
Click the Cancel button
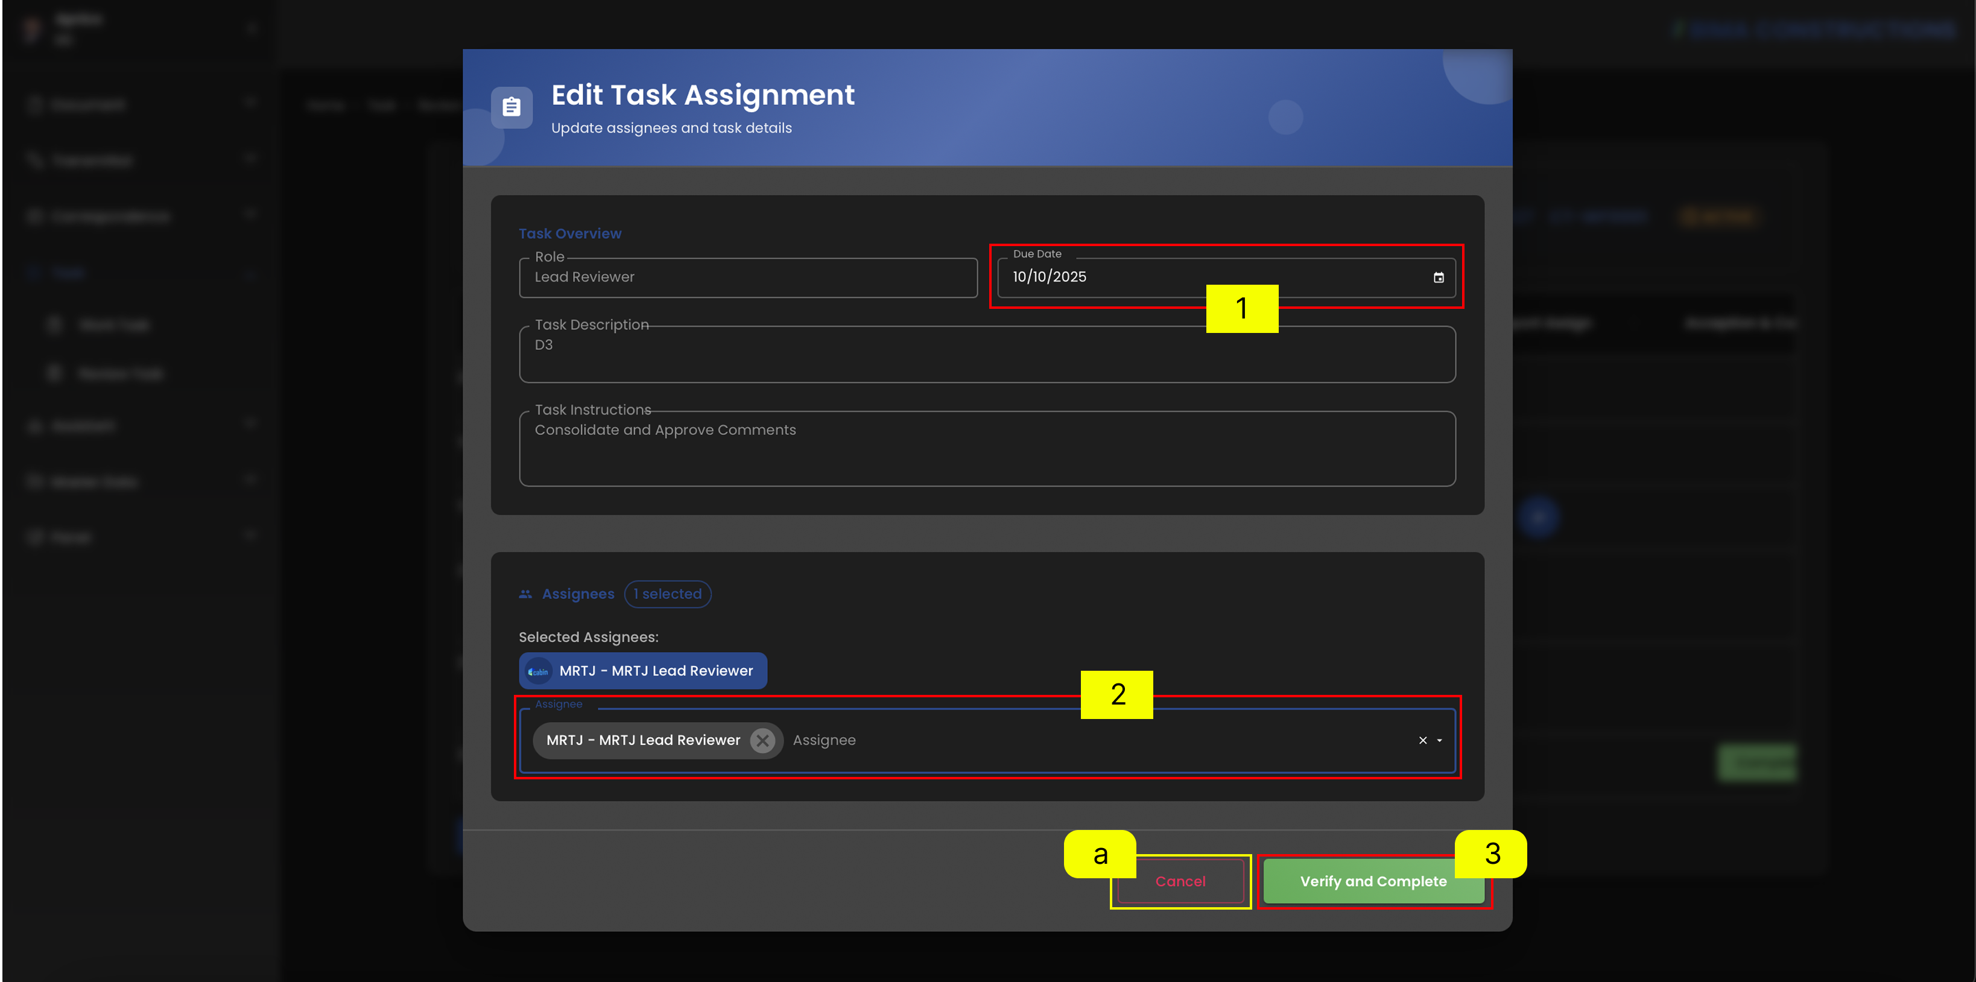[1180, 881]
